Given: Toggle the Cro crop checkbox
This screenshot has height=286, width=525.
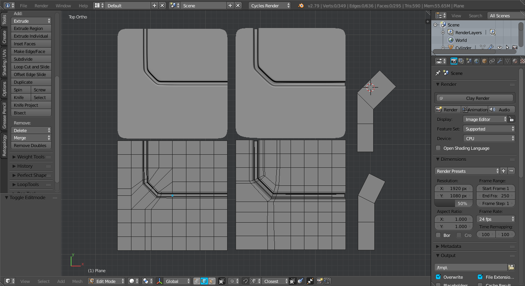Looking at the screenshot, I should point(459,235).
